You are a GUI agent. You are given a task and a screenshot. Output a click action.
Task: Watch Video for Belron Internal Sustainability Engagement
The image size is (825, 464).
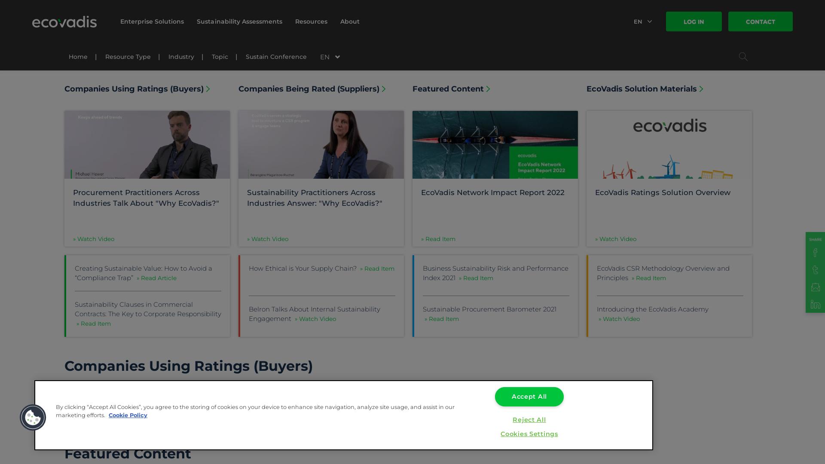click(x=315, y=319)
